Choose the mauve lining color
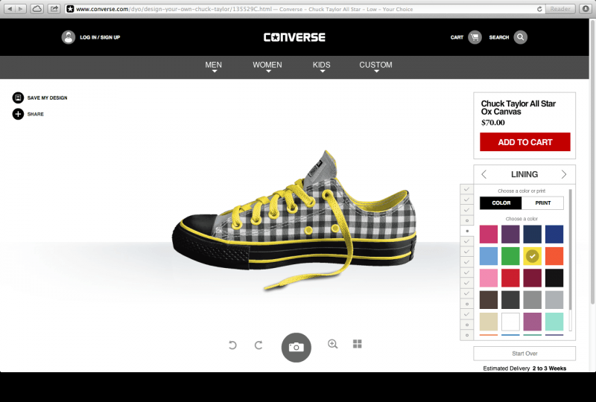 tap(532, 322)
